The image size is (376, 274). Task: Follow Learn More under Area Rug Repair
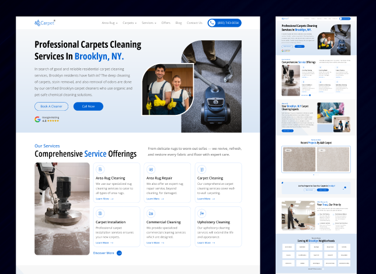pyautogui.click(x=155, y=199)
